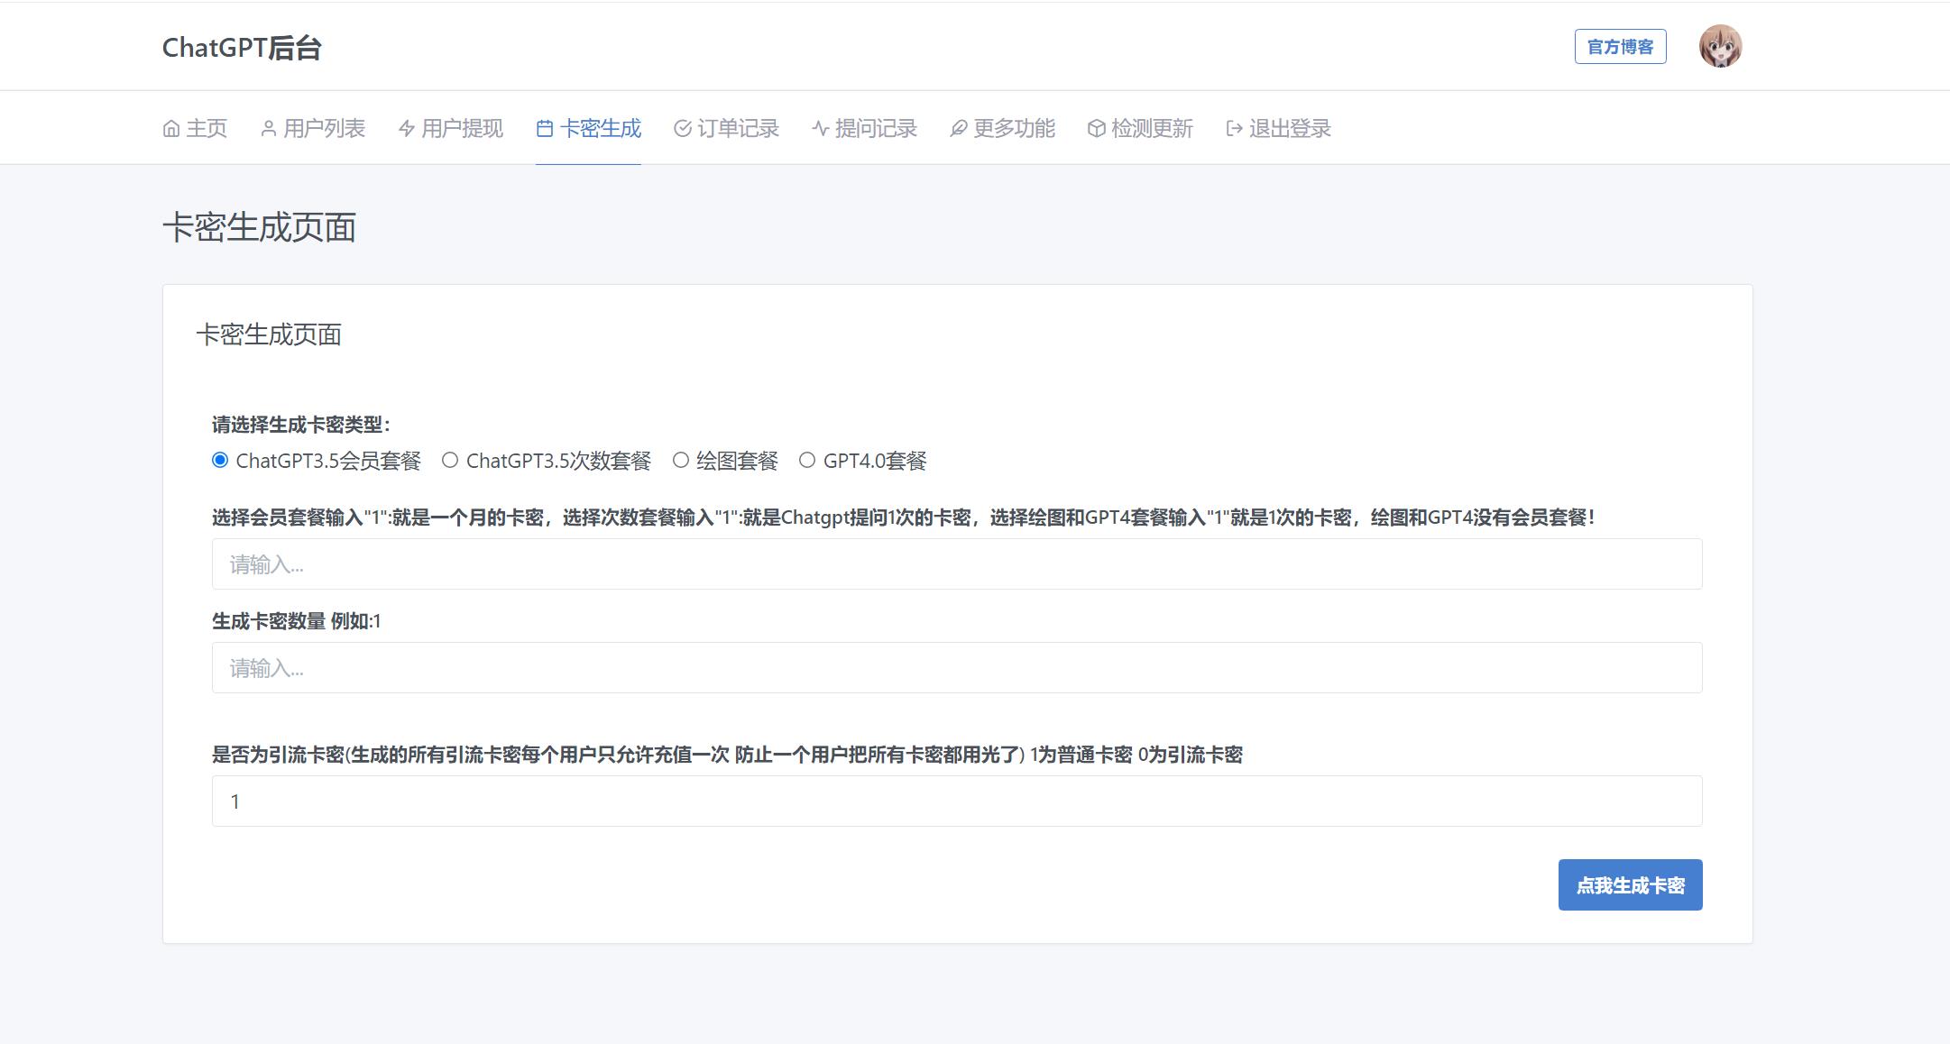Switch to the 订单记录 tab
Image resolution: width=1950 pixels, height=1044 pixels.
pyautogui.click(x=738, y=128)
